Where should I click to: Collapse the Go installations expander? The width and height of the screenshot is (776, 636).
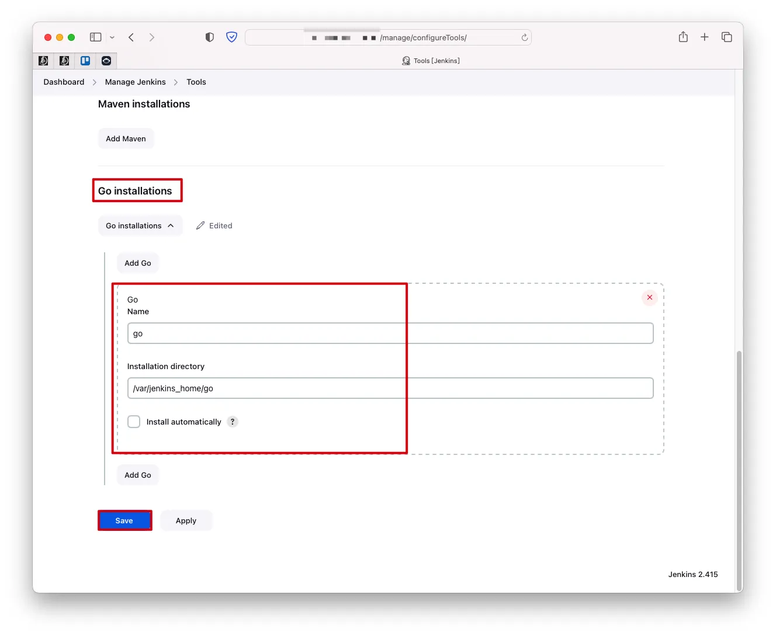140,226
